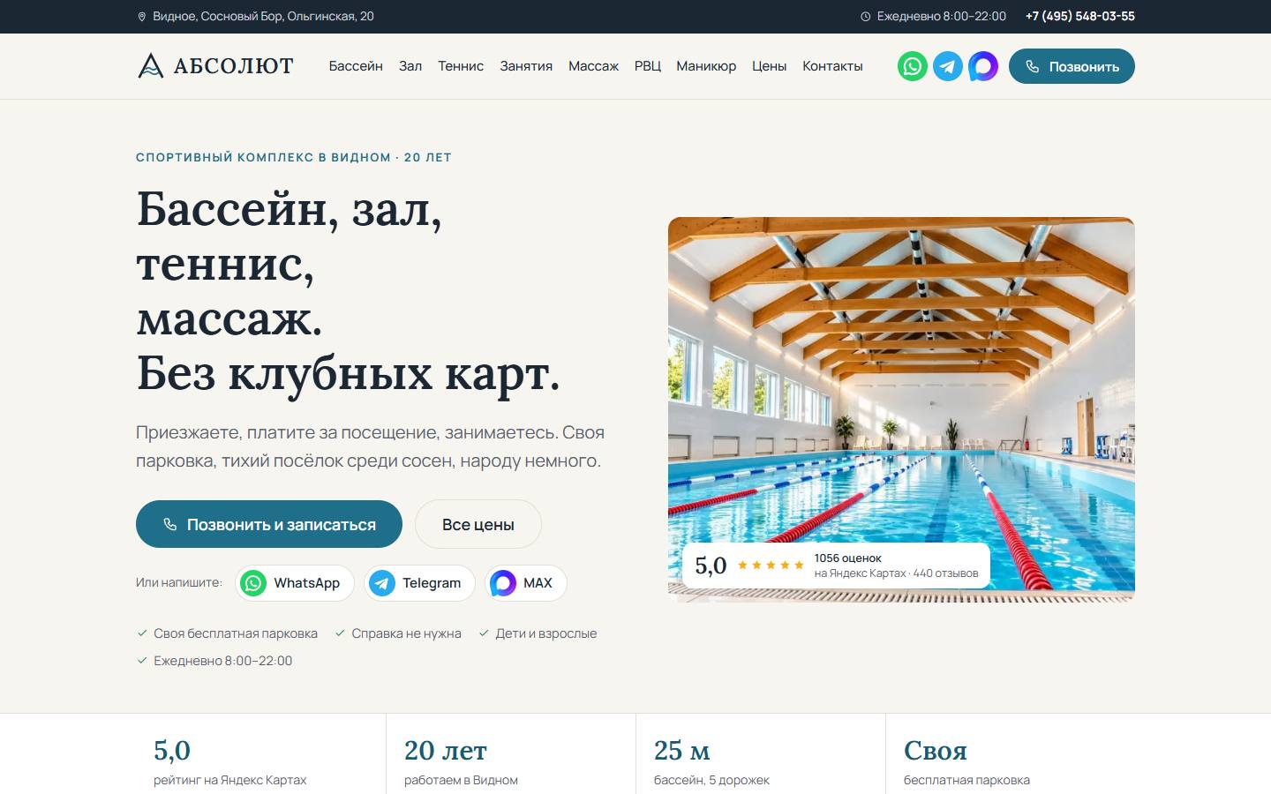The height and width of the screenshot is (794, 1271).
Task: Click the 5,0 rating badge on the photo
Action: (837, 566)
